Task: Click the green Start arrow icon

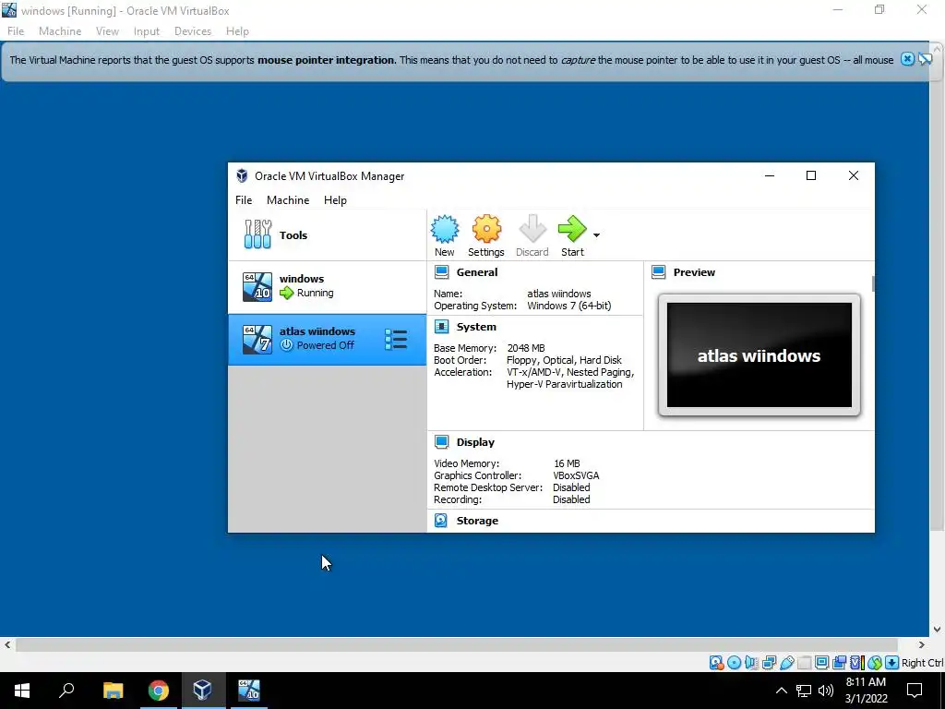Action: (572, 229)
